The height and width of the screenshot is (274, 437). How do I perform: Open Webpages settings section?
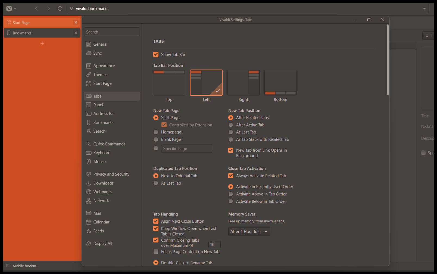(112, 192)
